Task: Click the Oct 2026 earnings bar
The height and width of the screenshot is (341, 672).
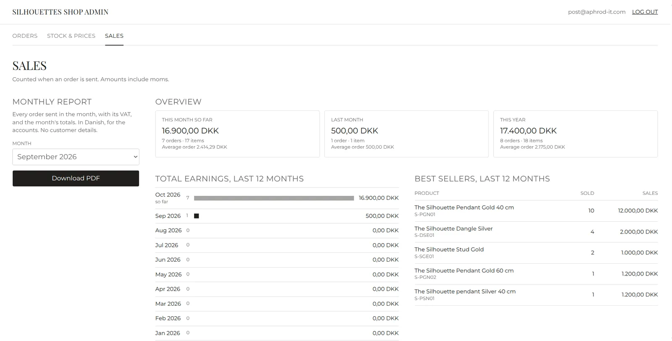Action: [274, 198]
